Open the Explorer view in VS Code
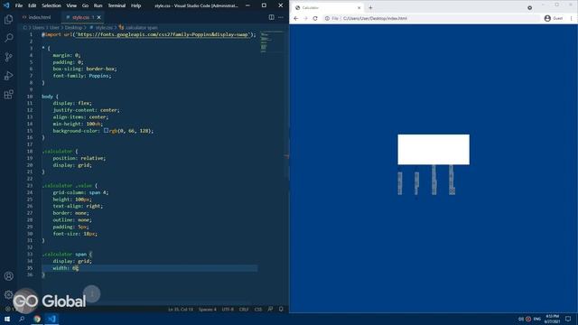The width and height of the screenshot is (578, 325). 8,19
